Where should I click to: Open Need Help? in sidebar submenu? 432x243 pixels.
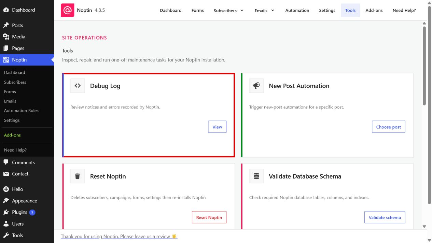(x=15, y=150)
